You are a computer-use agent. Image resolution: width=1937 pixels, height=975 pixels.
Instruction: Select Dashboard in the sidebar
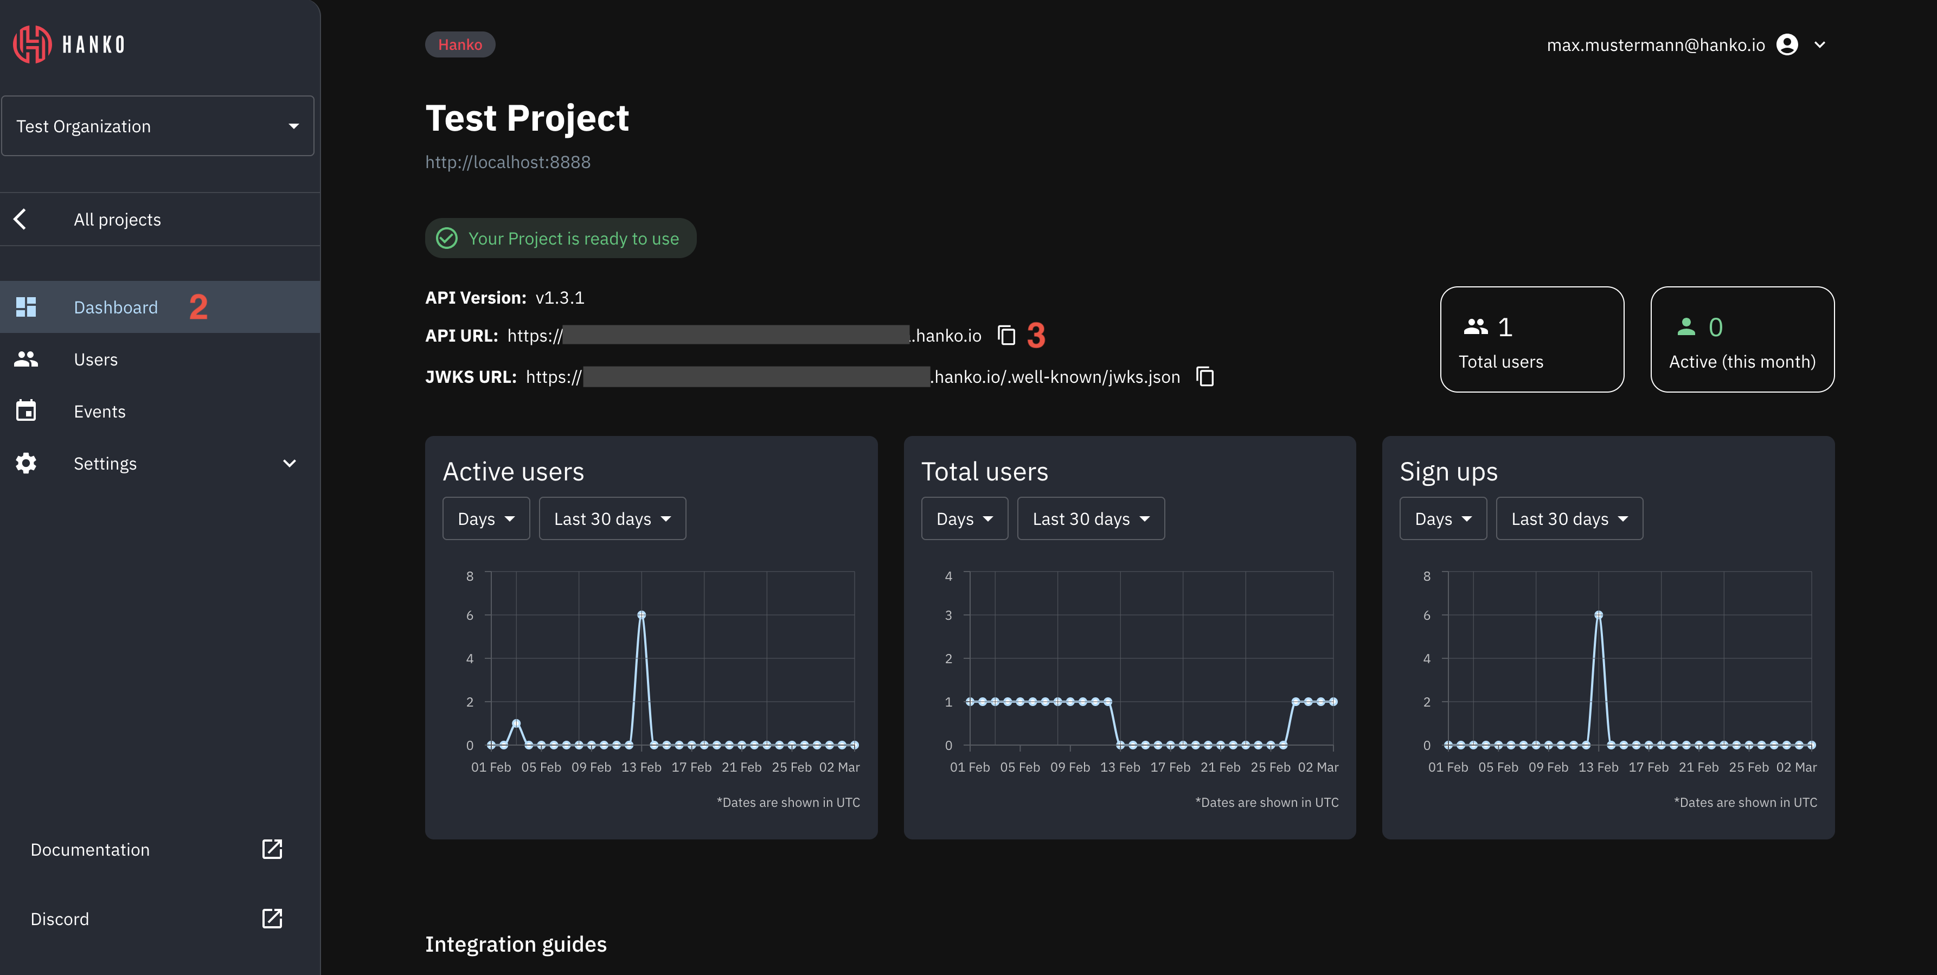coord(116,307)
